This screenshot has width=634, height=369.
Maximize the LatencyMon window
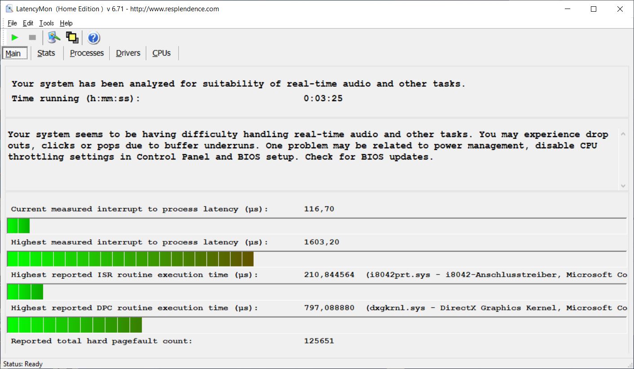[x=594, y=9]
